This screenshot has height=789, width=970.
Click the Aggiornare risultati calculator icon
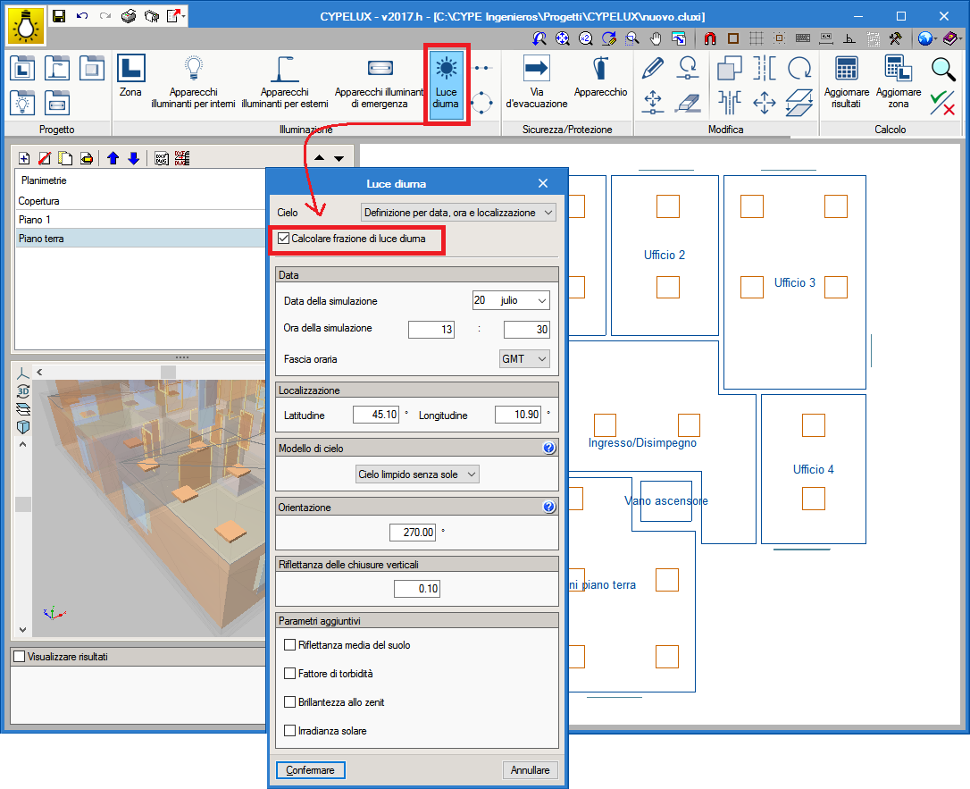click(846, 81)
